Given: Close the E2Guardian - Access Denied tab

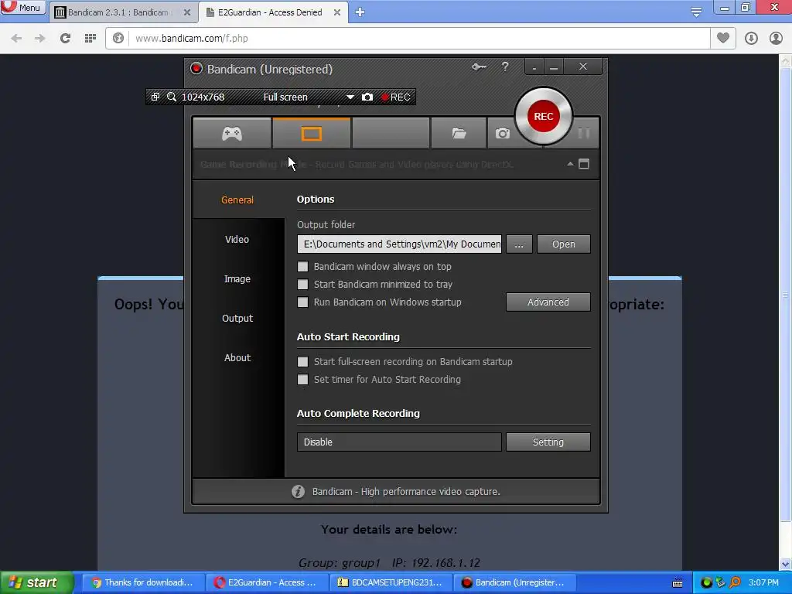Looking at the screenshot, I should pyautogui.click(x=337, y=12).
